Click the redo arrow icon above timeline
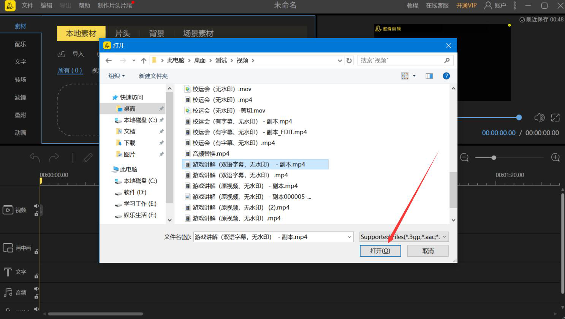 (54, 157)
